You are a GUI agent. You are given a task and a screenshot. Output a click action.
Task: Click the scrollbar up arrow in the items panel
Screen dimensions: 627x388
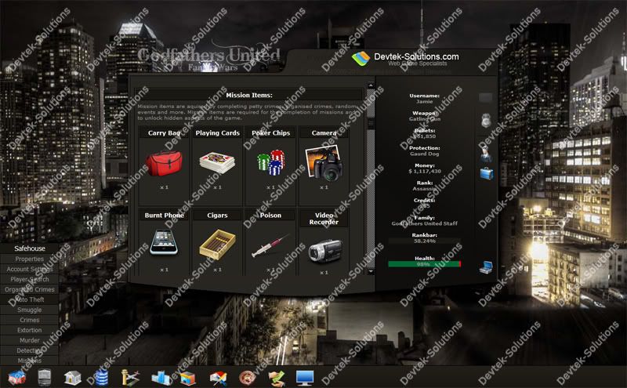click(x=371, y=84)
